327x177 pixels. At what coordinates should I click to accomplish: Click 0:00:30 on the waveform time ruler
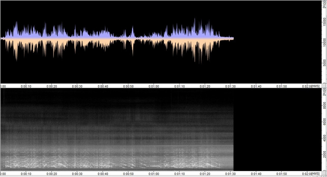77,86
